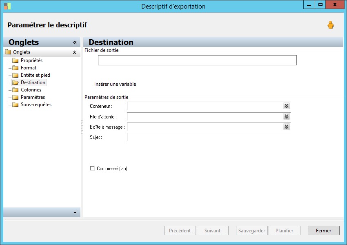Click the Paramètres folder icon
The width and height of the screenshot is (347, 245).
pos(16,97)
